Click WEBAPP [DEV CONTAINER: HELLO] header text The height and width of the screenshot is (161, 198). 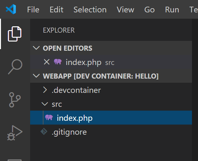(101, 76)
